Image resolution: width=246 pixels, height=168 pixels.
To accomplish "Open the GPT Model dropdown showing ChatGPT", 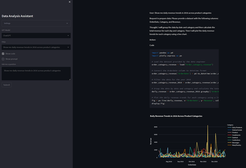I will point(36,36).
